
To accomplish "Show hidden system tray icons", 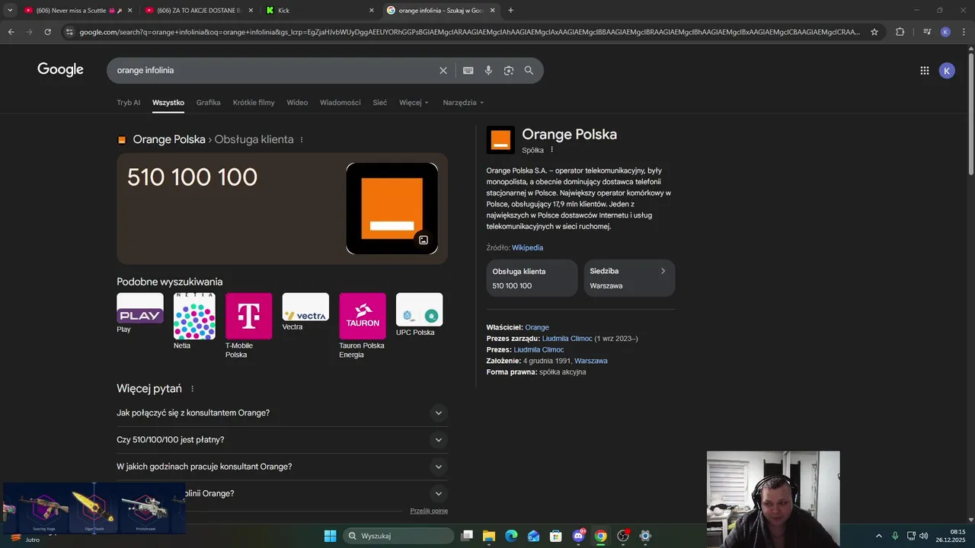I will [878, 536].
